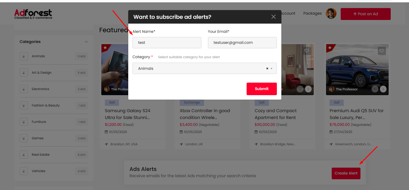Select the Vehicles category icon

[24, 171]
